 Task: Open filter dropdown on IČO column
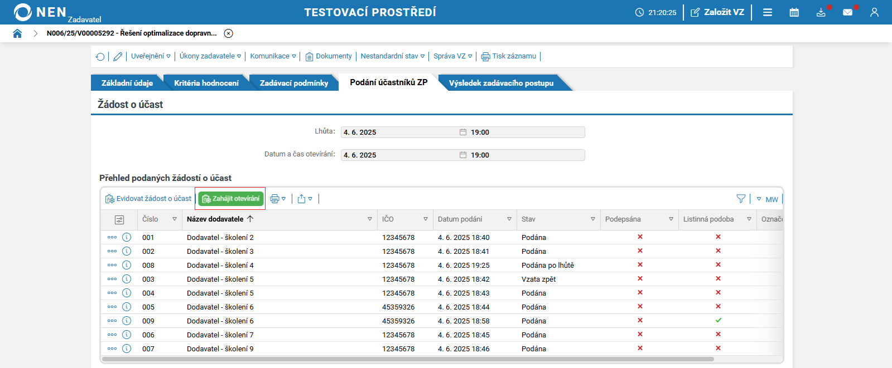click(426, 219)
